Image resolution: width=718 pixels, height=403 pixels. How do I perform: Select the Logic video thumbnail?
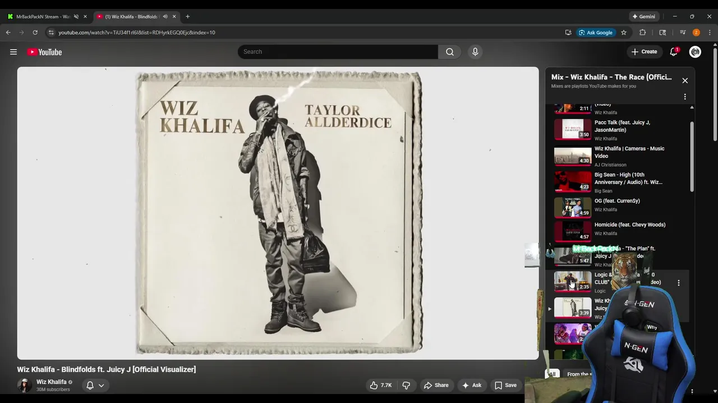point(573,282)
